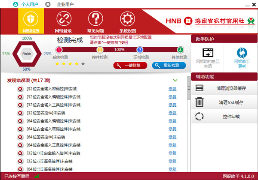Click the HNB bank logo
Viewport: 258px width, 180px height.
(188, 21)
